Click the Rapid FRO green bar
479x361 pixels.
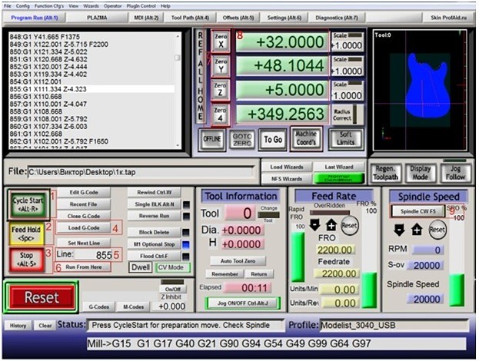coord(298,257)
